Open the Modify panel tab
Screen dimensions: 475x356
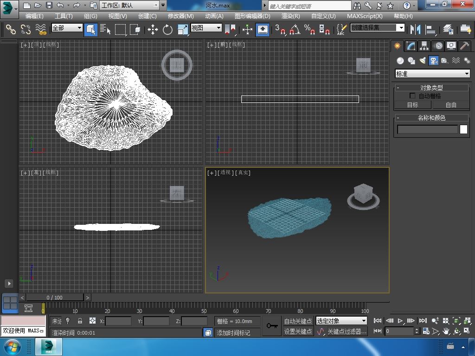click(411, 46)
